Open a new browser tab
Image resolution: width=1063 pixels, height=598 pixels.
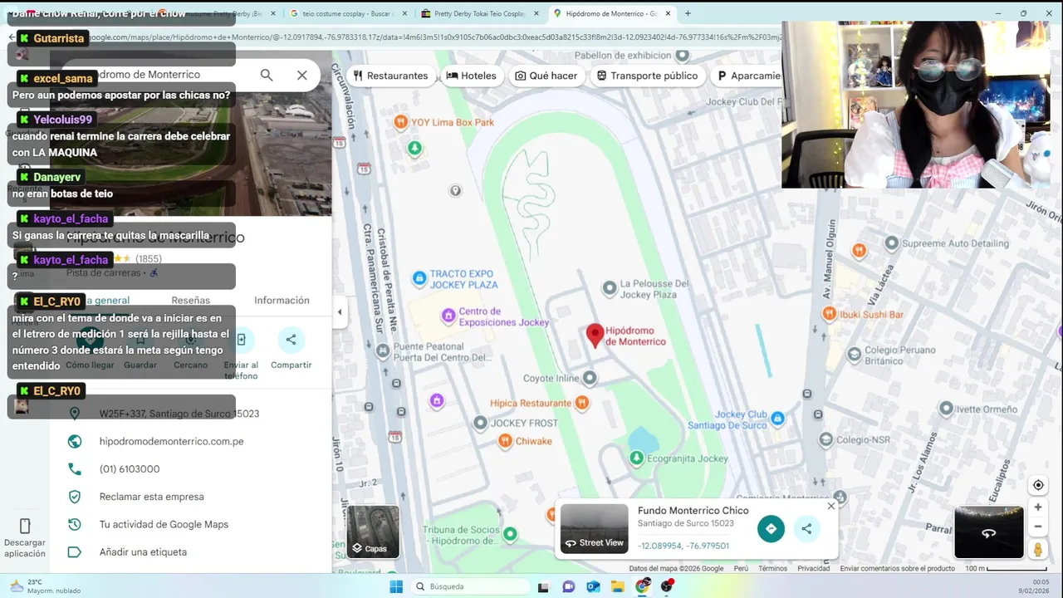click(x=688, y=13)
